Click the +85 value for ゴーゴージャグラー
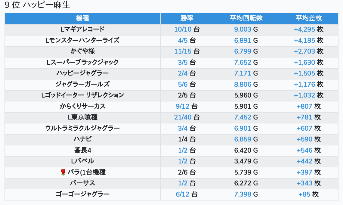 coord(304,194)
